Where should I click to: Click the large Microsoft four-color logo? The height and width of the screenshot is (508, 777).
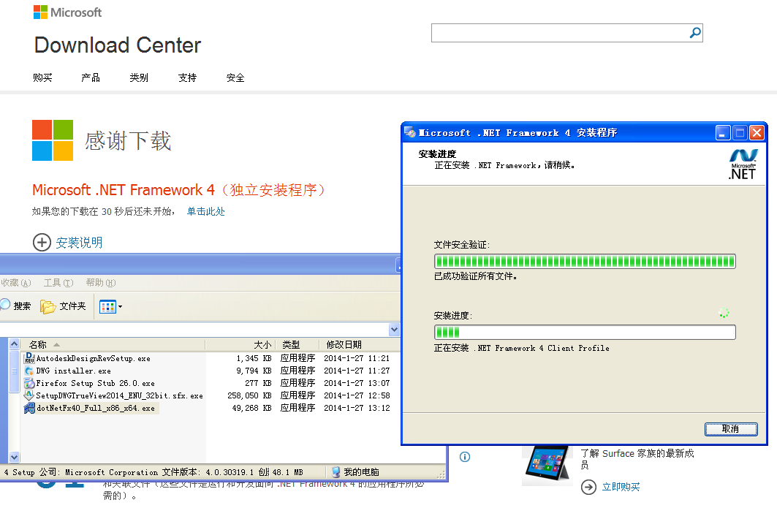(53, 140)
